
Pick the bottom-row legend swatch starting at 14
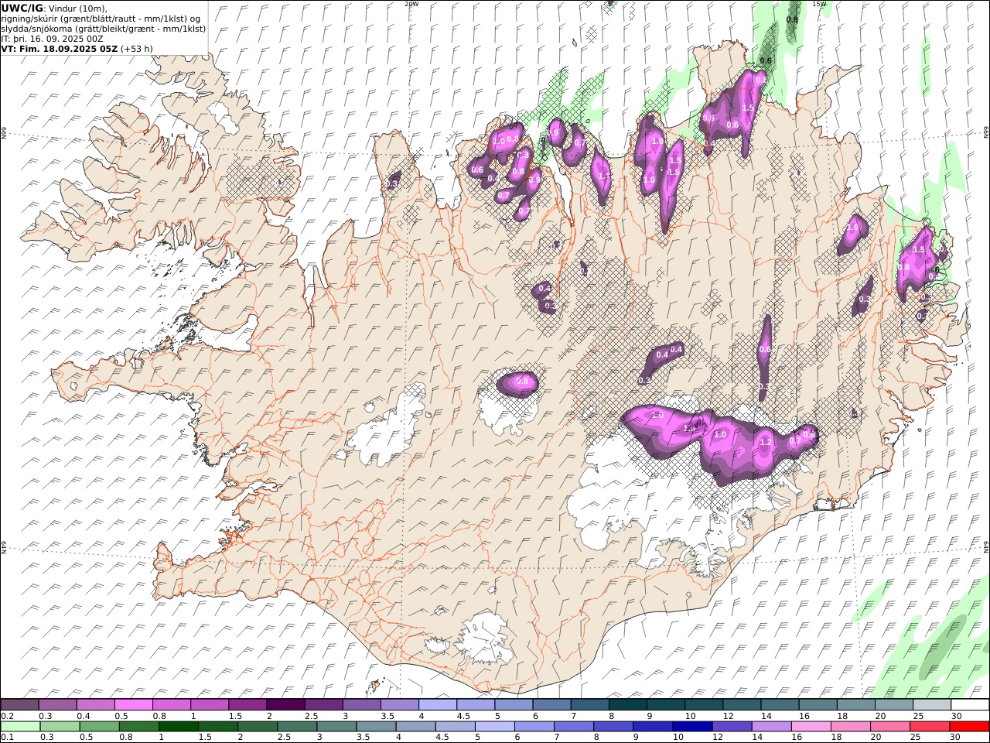(771, 726)
